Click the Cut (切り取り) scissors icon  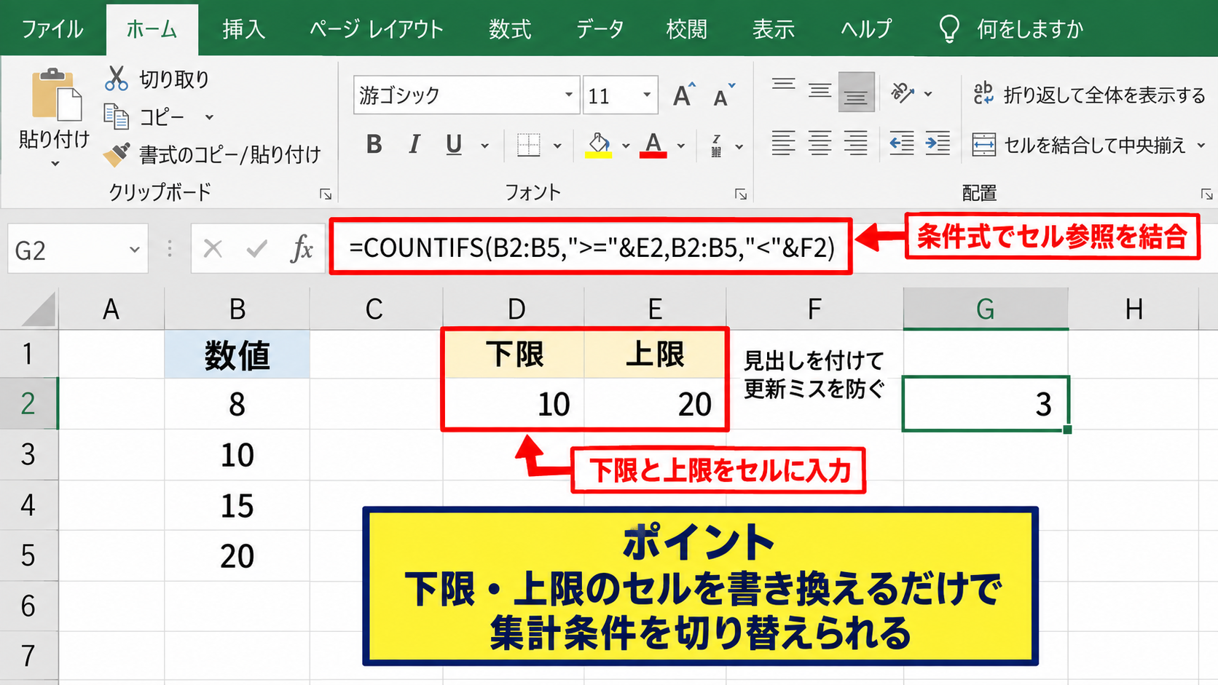[116, 78]
